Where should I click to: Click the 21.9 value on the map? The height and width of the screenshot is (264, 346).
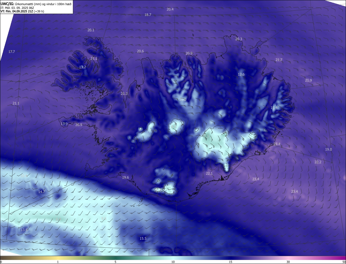308,80
